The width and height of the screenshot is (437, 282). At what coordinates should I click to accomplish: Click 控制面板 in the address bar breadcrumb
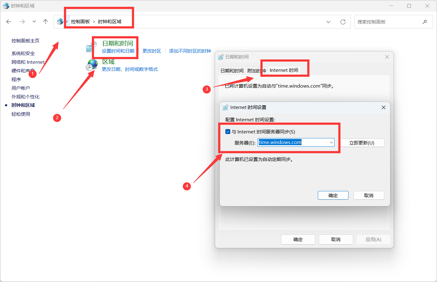coord(80,22)
